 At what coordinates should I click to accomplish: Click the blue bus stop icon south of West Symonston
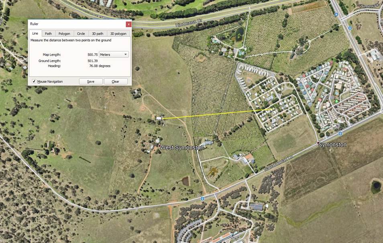202,199
